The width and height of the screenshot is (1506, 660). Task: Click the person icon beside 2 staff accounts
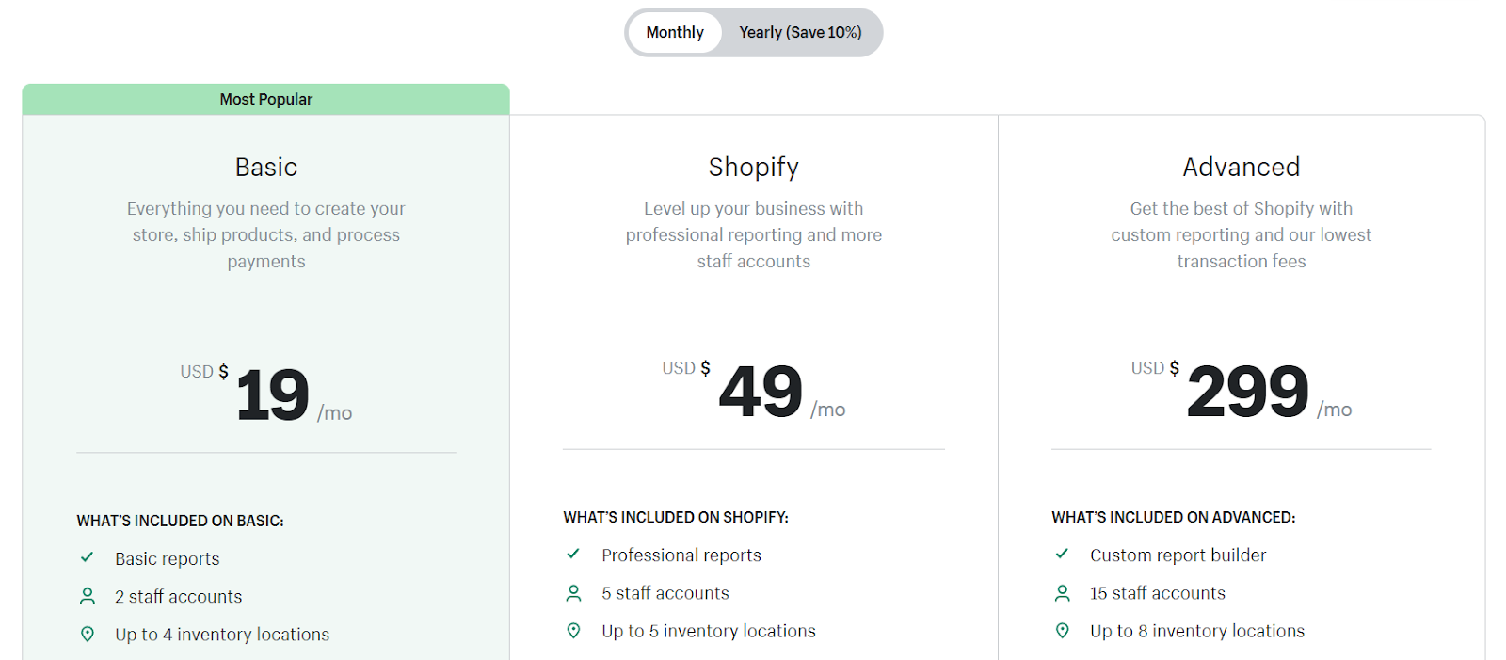[88, 596]
